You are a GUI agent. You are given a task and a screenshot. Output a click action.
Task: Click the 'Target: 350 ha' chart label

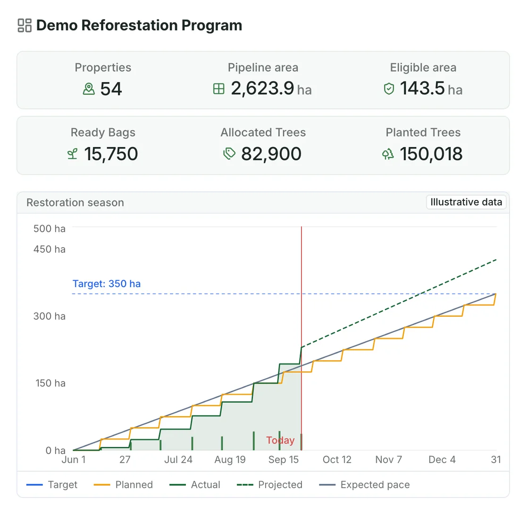107,284
